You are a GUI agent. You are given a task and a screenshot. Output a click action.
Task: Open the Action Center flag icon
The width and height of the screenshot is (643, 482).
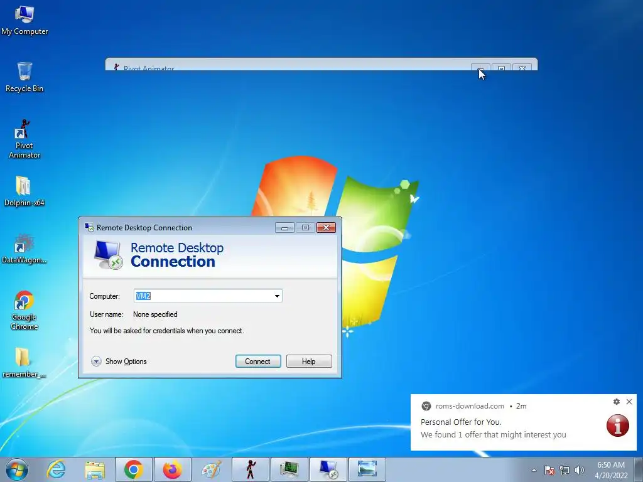549,470
